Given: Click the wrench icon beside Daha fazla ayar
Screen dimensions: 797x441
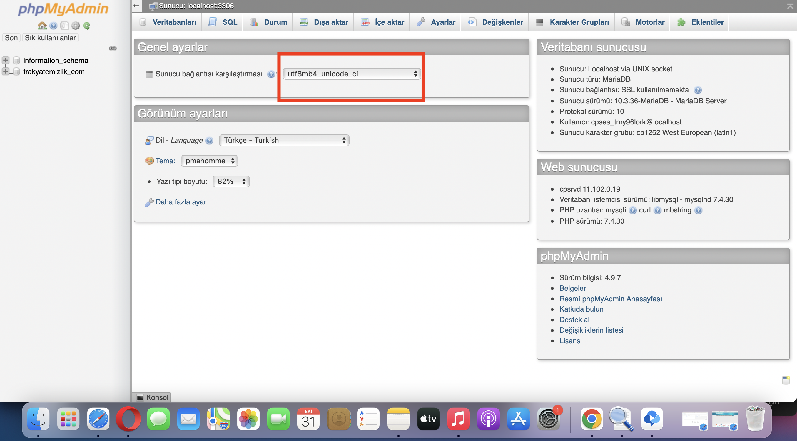Looking at the screenshot, I should 149,202.
